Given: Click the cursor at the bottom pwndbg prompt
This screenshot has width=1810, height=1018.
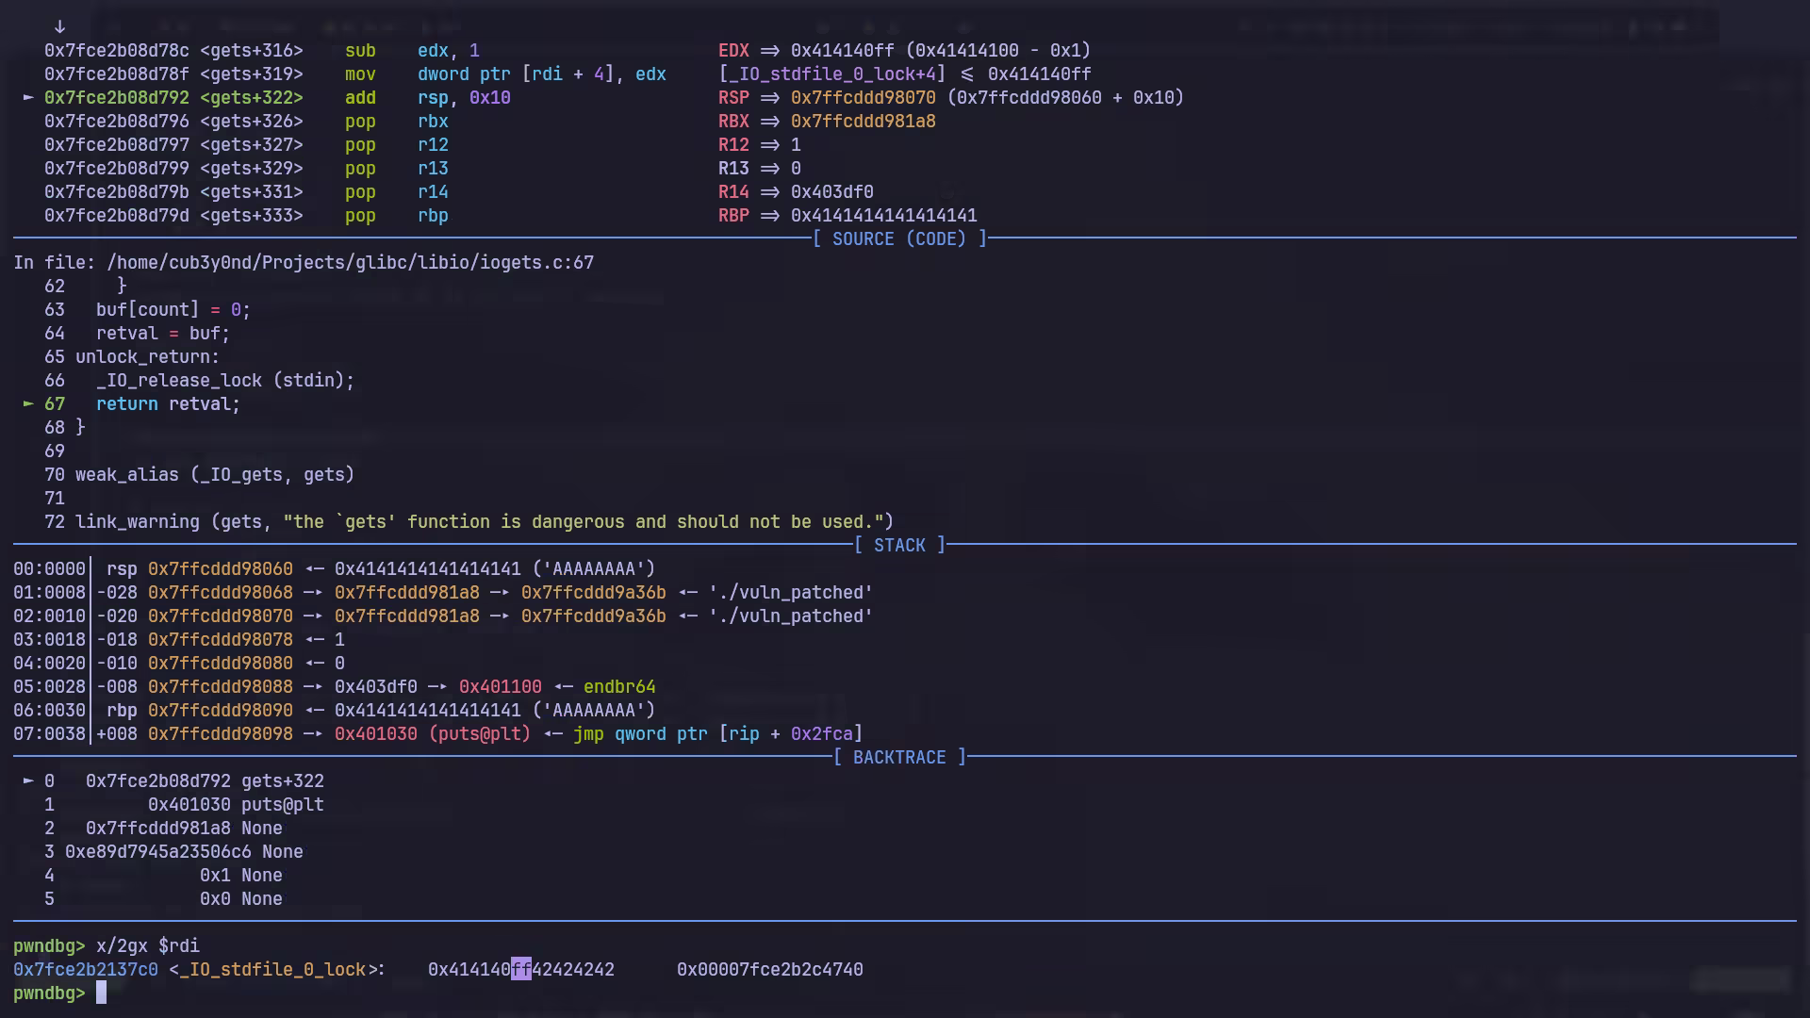Looking at the screenshot, I should coord(102,993).
